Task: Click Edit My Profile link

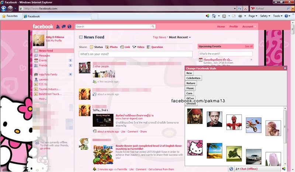Action: point(54,41)
